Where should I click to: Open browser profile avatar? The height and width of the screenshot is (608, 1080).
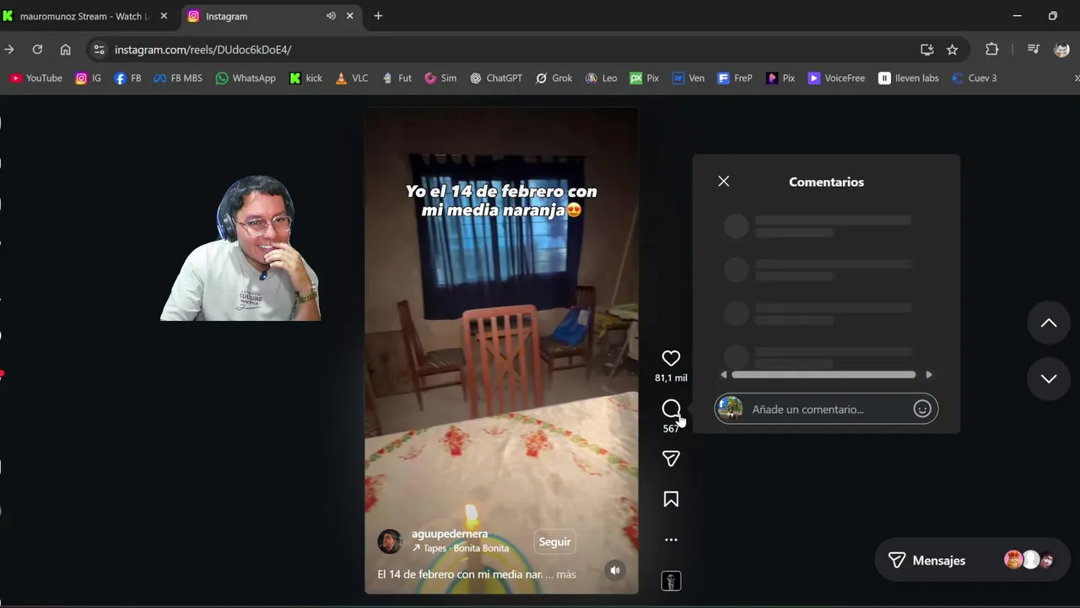(x=1062, y=50)
